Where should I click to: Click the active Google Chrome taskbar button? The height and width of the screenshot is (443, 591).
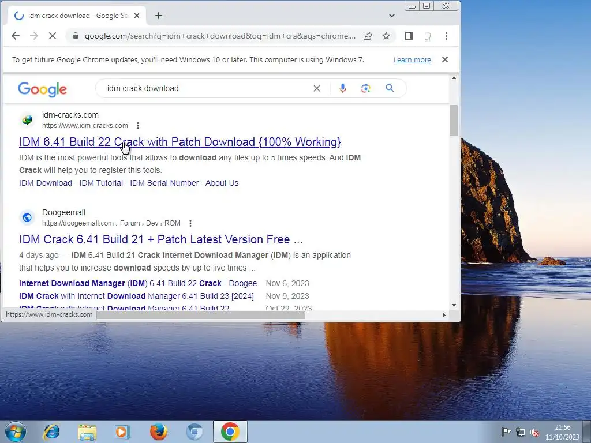[x=230, y=431]
